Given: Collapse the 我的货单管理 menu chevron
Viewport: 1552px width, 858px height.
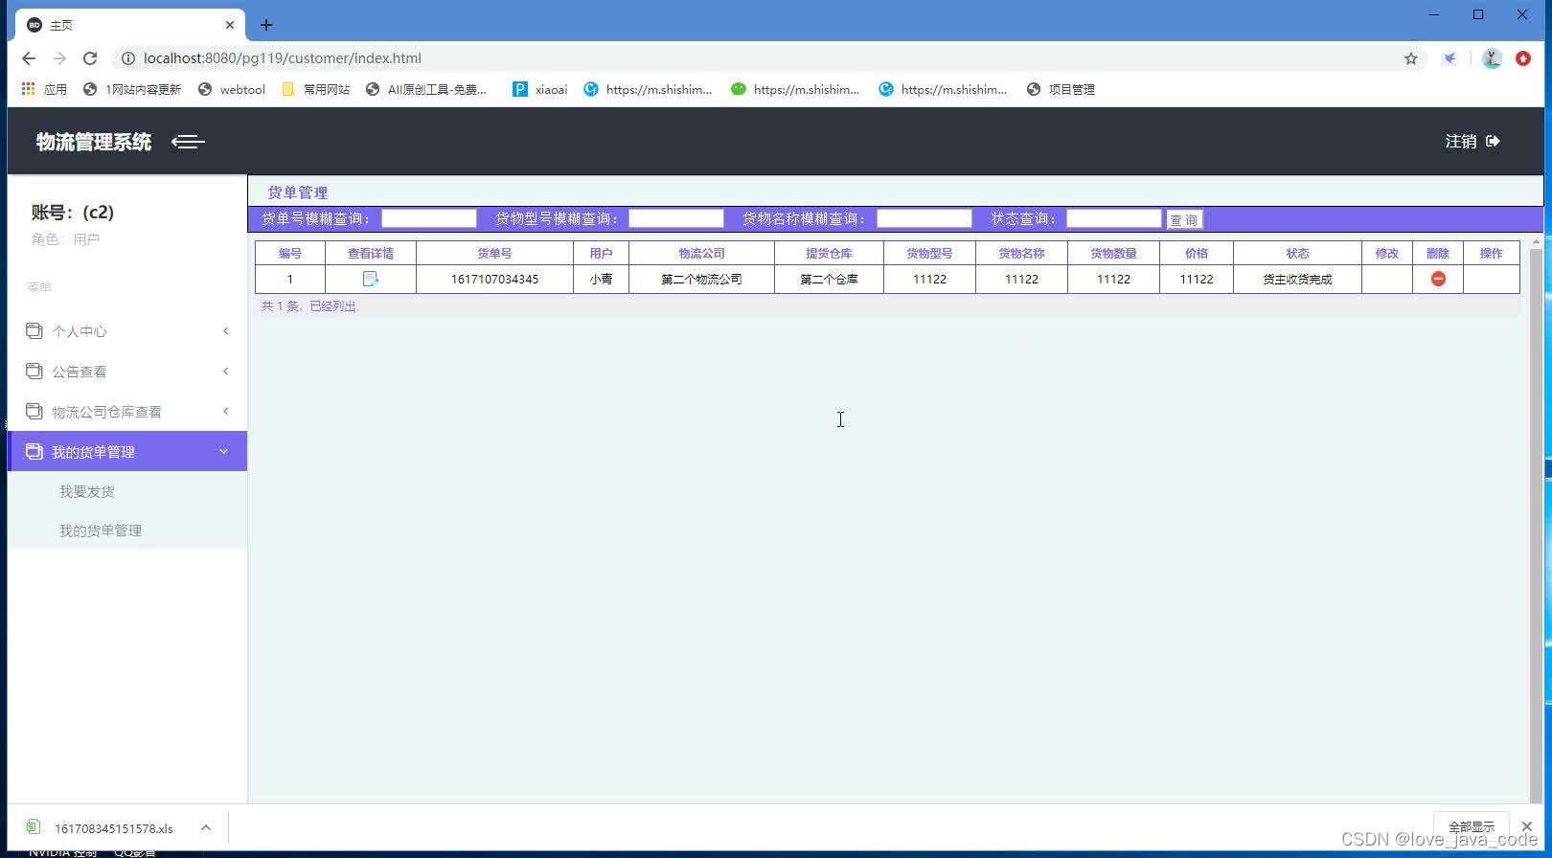Looking at the screenshot, I should point(224,451).
